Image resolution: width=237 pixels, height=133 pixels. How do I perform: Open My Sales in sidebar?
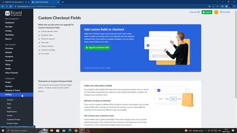pyautogui.click(x=9, y=27)
